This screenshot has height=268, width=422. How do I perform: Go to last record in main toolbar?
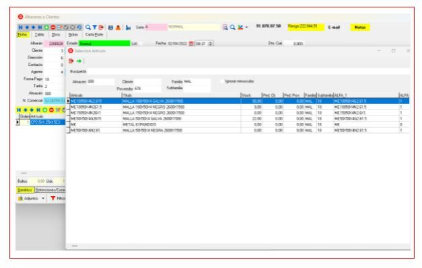[x=40, y=28]
